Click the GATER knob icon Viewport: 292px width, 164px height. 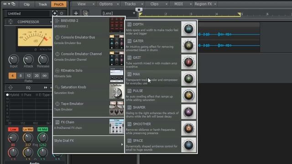coord(188,45)
